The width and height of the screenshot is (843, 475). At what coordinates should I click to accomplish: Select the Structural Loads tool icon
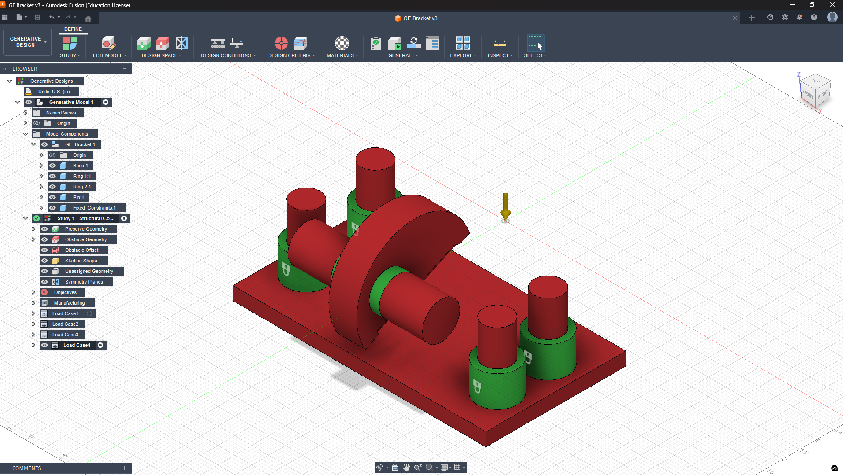click(237, 43)
